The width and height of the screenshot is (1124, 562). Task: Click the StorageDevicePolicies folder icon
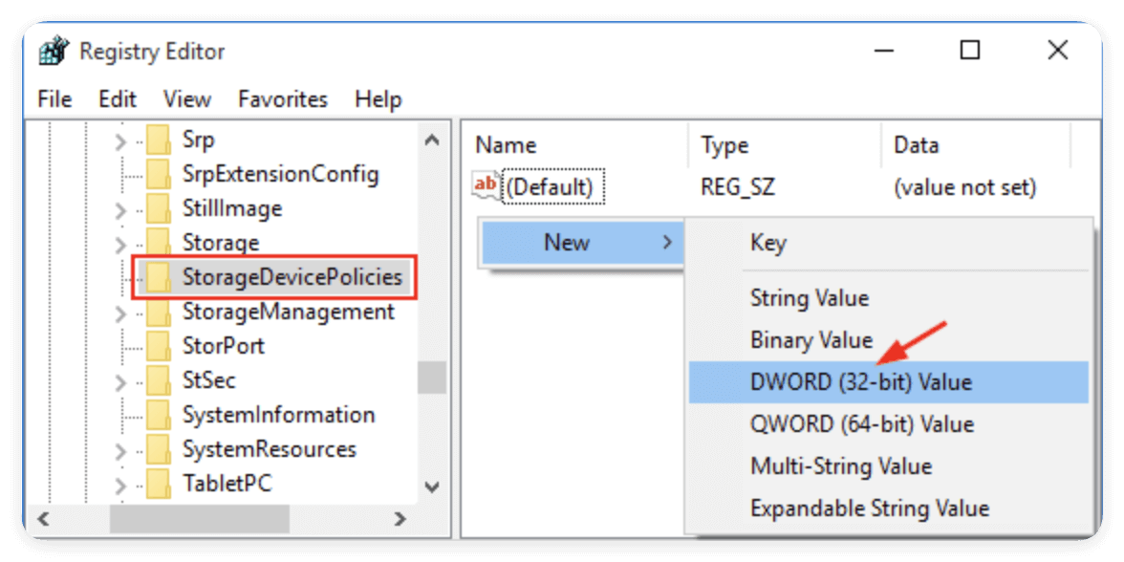[x=158, y=277]
